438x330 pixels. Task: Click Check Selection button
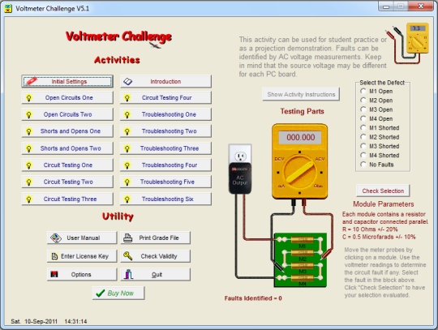tap(383, 191)
